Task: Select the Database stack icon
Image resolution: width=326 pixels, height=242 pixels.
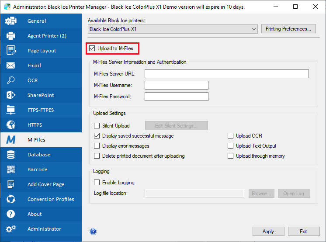Action: (11, 155)
